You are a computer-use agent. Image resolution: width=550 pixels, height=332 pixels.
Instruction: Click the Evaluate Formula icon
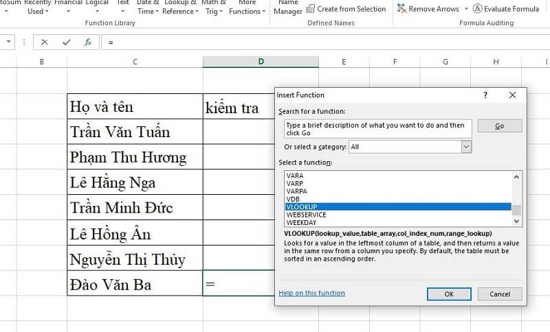pos(477,9)
